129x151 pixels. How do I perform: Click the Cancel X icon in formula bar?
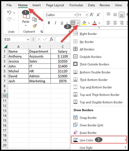coord(39,39)
